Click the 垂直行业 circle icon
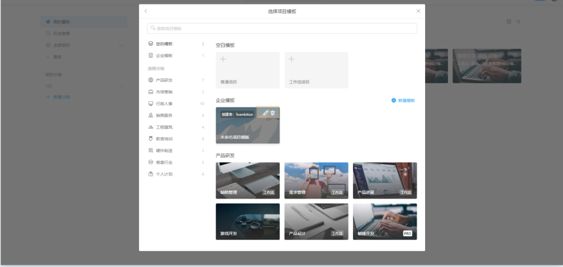Screen dimensions: 563x267 [150, 162]
